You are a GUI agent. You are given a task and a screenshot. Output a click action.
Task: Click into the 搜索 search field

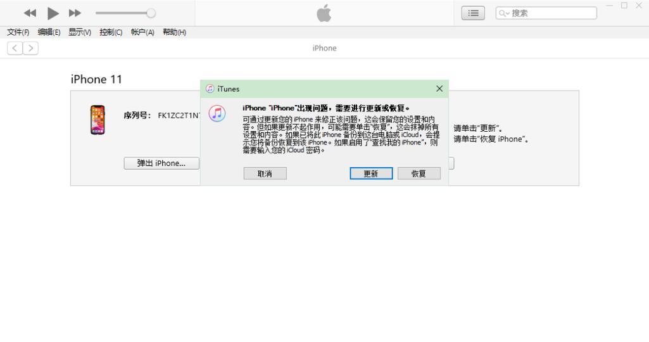point(546,13)
